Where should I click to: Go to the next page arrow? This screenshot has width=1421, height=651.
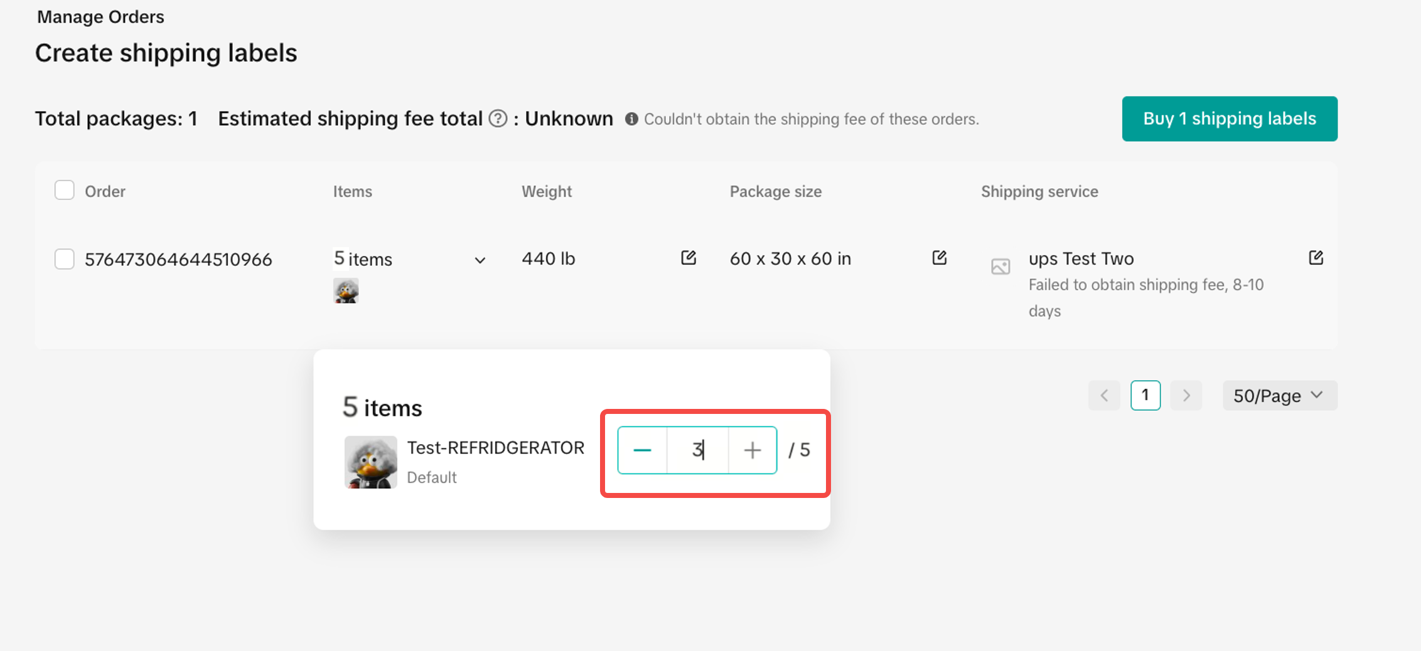point(1186,396)
